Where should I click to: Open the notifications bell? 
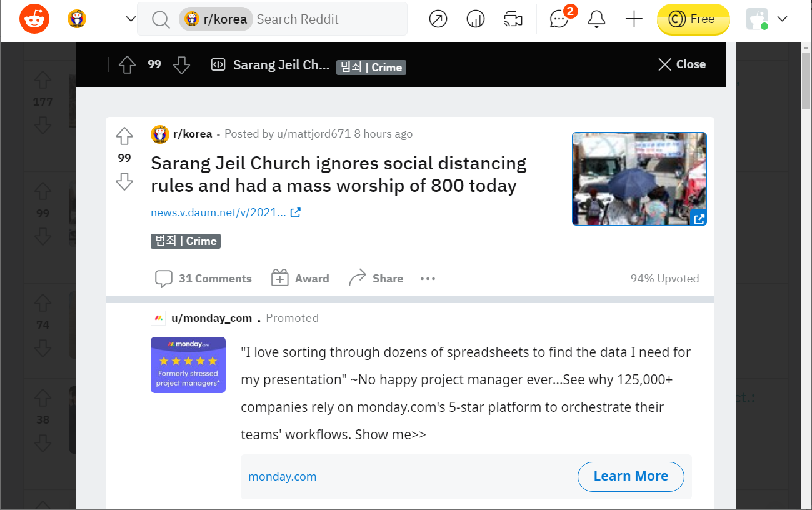pyautogui.click(x=596, y=19)
